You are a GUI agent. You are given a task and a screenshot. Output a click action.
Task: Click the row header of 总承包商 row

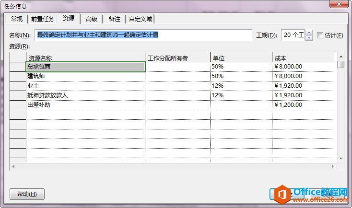[18, 67]
